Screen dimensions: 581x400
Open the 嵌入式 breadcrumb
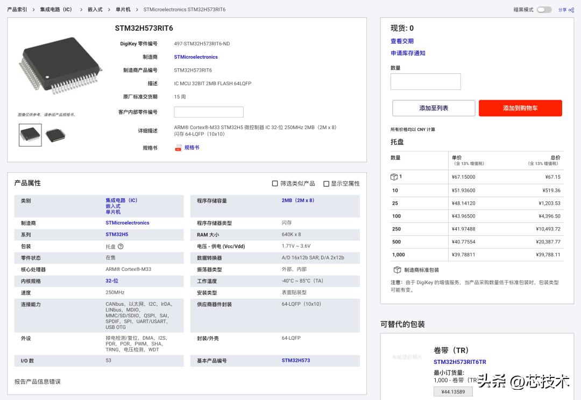95,10
